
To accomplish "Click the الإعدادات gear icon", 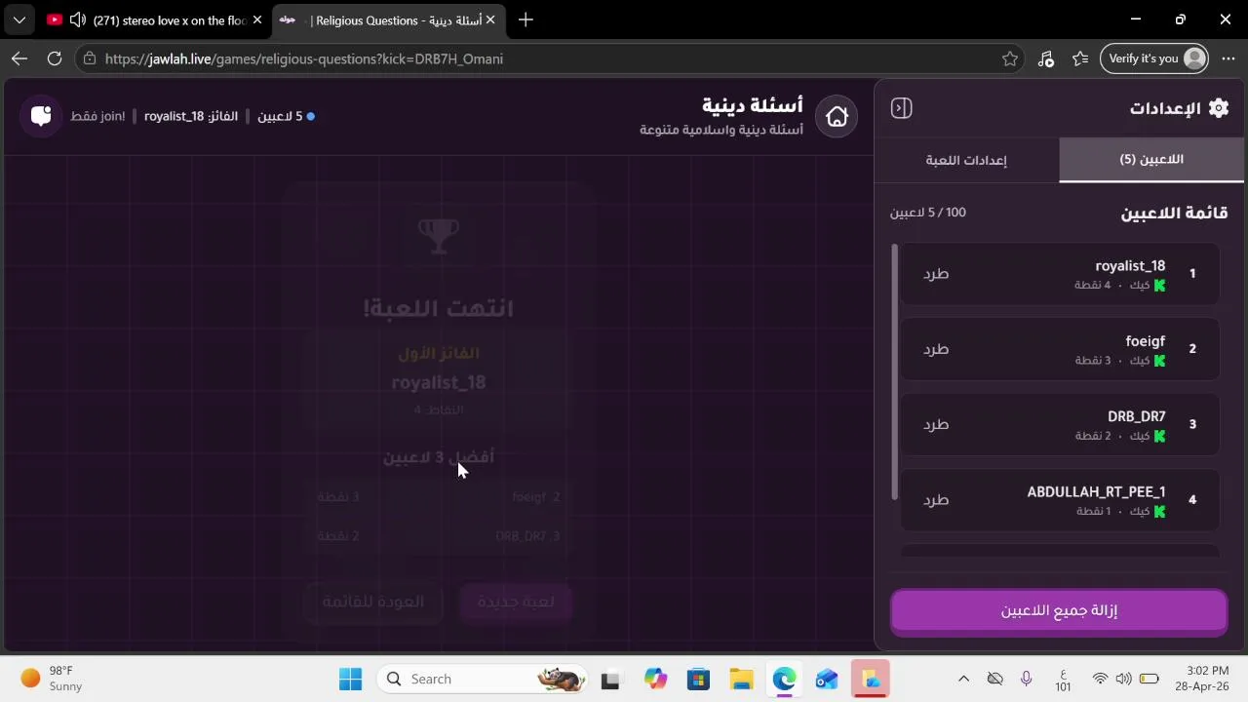I will coord(1219,108).
